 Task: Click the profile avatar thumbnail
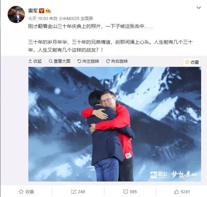(x=16, y=14)
